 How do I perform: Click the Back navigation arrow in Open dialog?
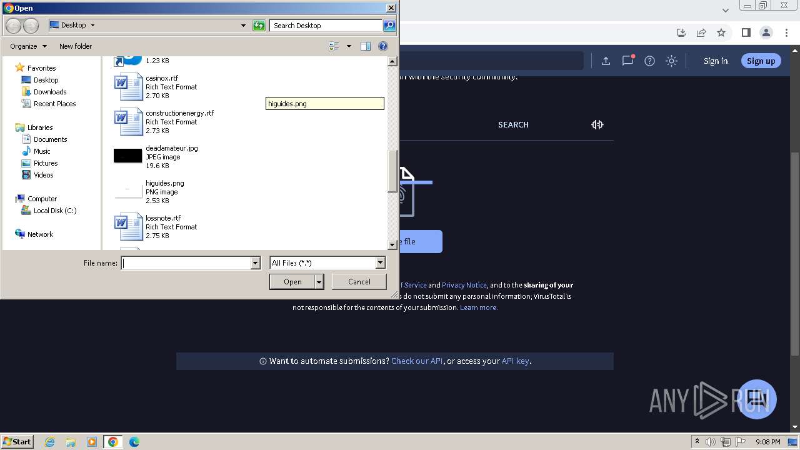point(14,26)
